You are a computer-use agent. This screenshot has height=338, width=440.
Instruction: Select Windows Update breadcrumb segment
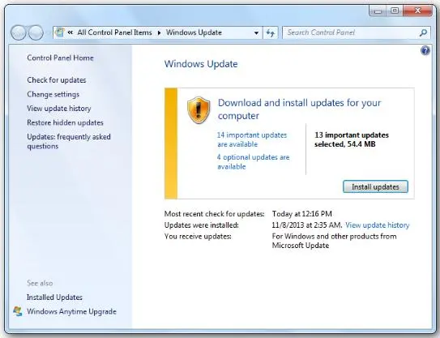(194, 32)
